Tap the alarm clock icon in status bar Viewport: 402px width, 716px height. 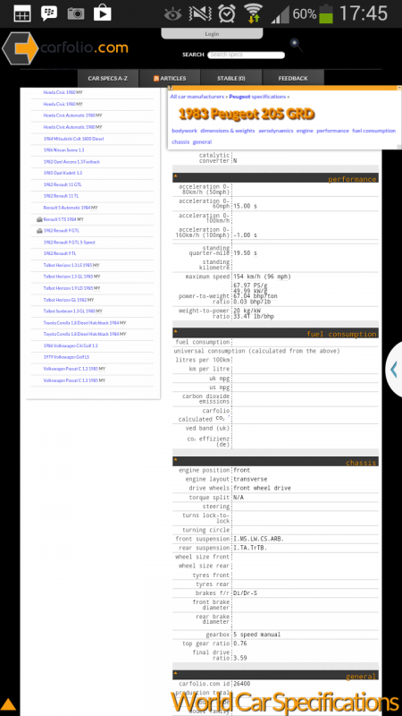pyautogui.click(x=227, y=13)
